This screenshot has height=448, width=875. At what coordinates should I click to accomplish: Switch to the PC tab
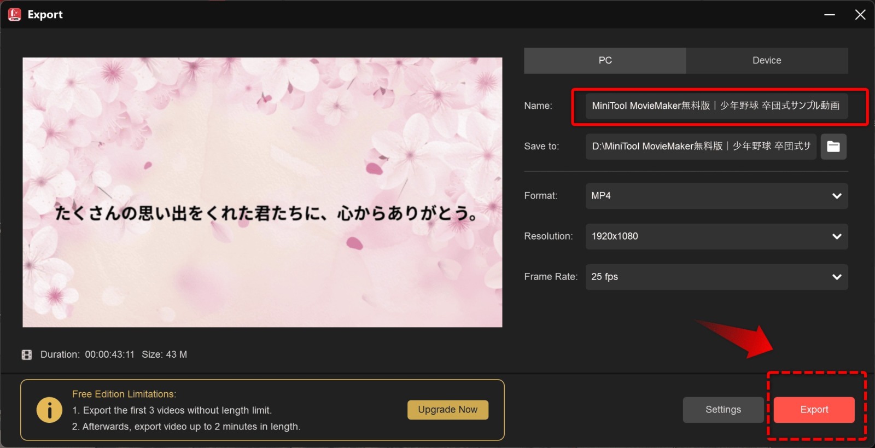pos(605,61)
